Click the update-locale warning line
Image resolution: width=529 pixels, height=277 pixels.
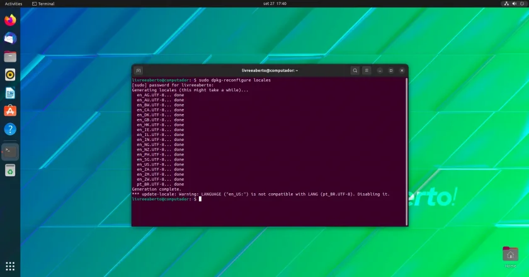[261, 195]
